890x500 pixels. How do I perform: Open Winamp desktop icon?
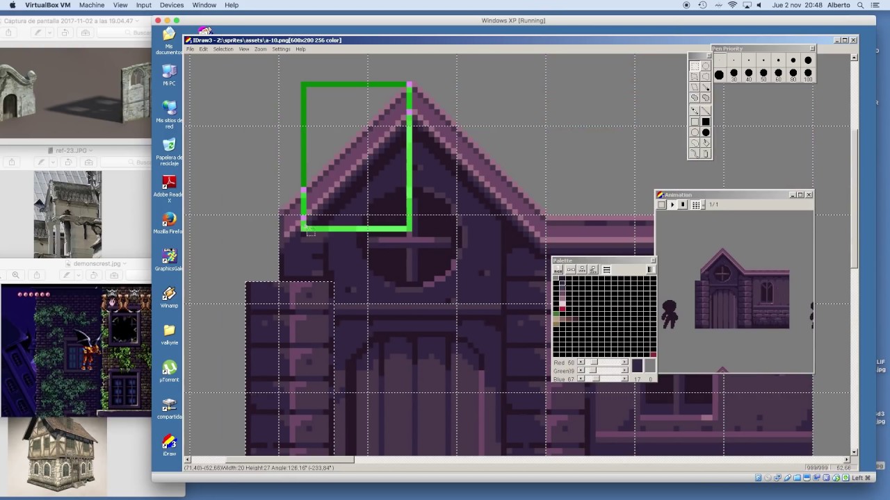click(168, 297)
